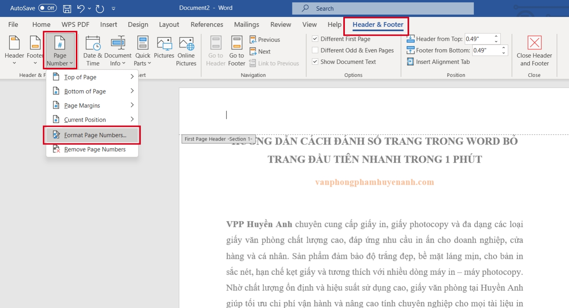Screen dimensions: 569x308
Task: Jump to footer with Go to Footer
Action: click(x=237, y=51)
